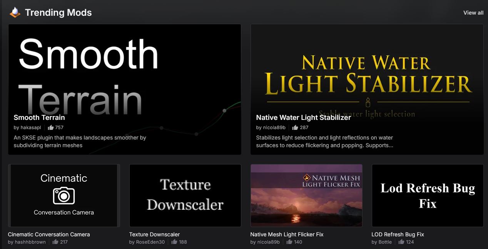Image resolution: width=488 pixels, height=249 pixels.
Task: Open the Cinematic Conversation Camera thumbnail
Action: (x=64, y=196)
